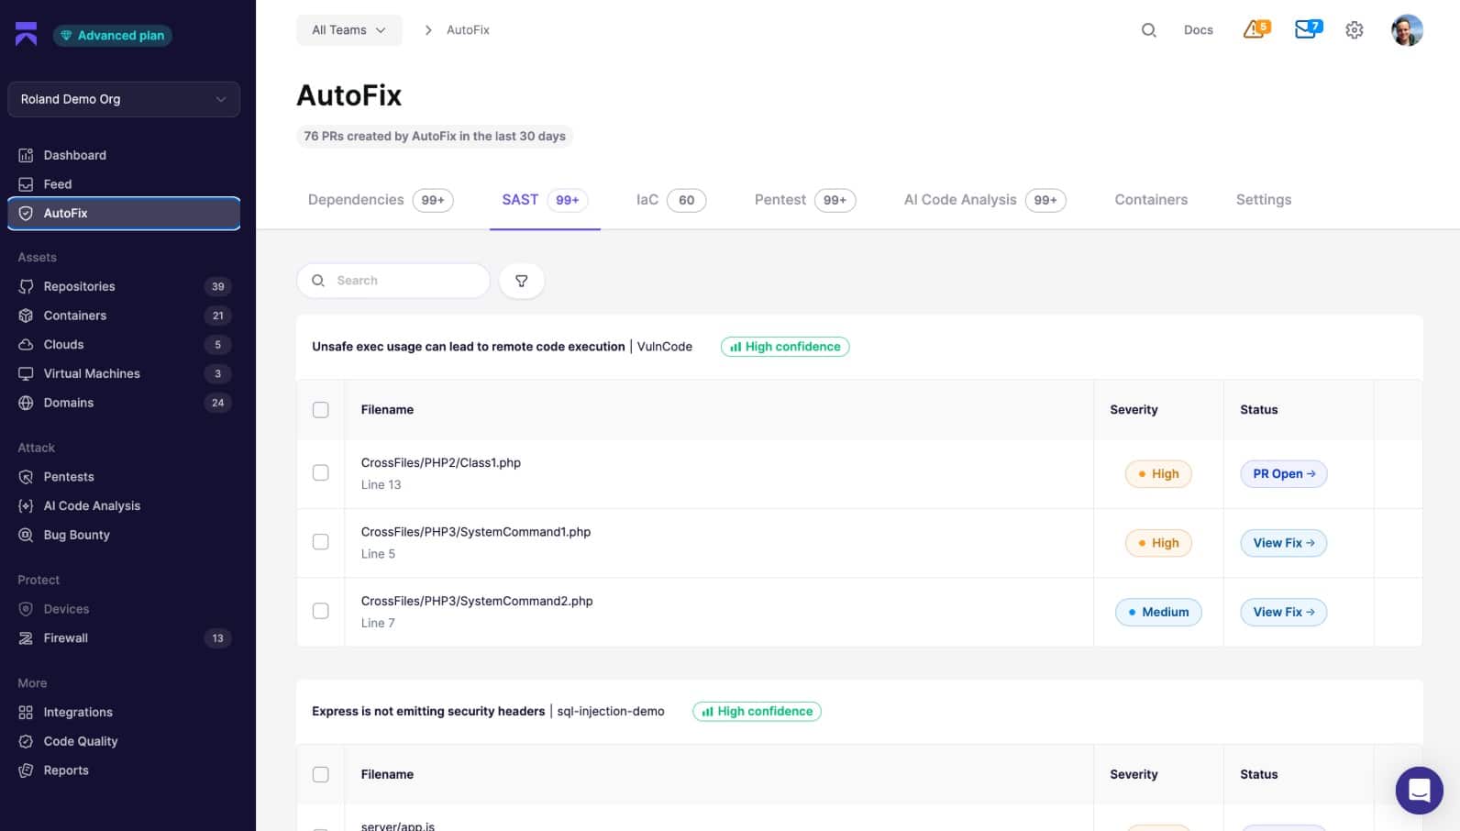This screenshot has height=831, width=1460.
Task: Click the filter funnel button
Action: click(x=522, y=281)
